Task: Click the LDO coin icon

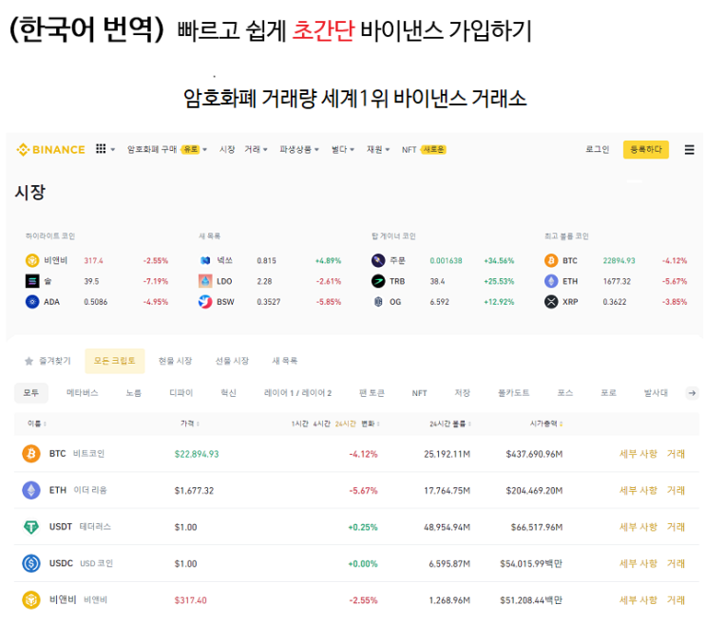Action: pyautogui.click(x=205, y=281)
